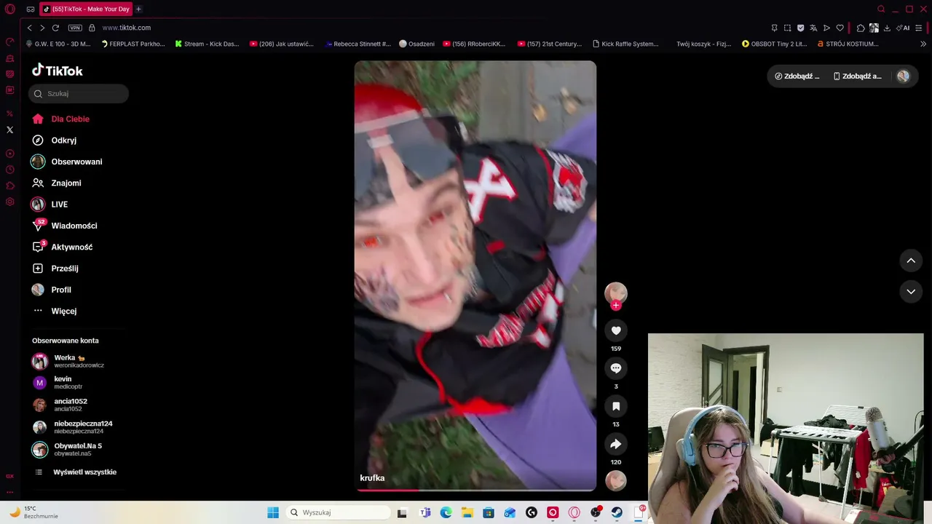This screenshot has width=932, height=524.
Task: Open the Windows Start button
Action: click(x=273, y=512)
